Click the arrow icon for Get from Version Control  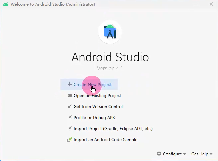click(70, 106)
